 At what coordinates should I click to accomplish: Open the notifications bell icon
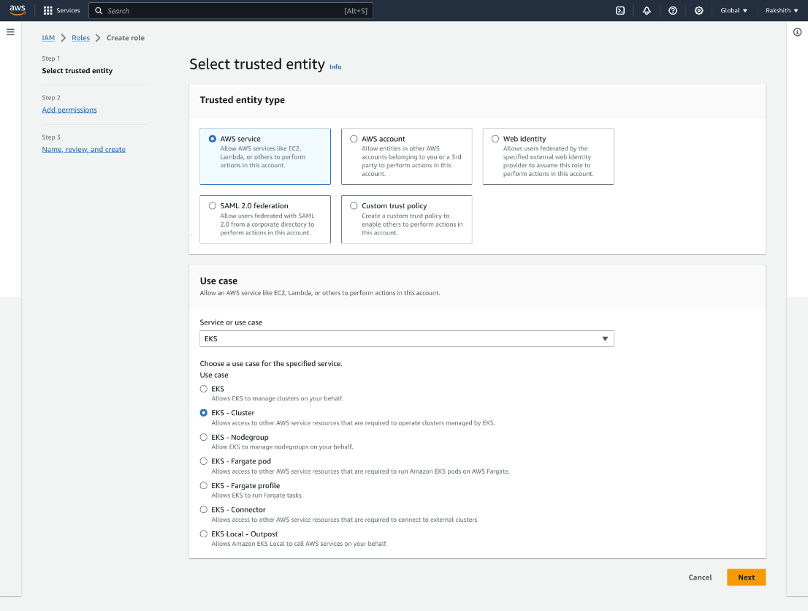point(647,10)
